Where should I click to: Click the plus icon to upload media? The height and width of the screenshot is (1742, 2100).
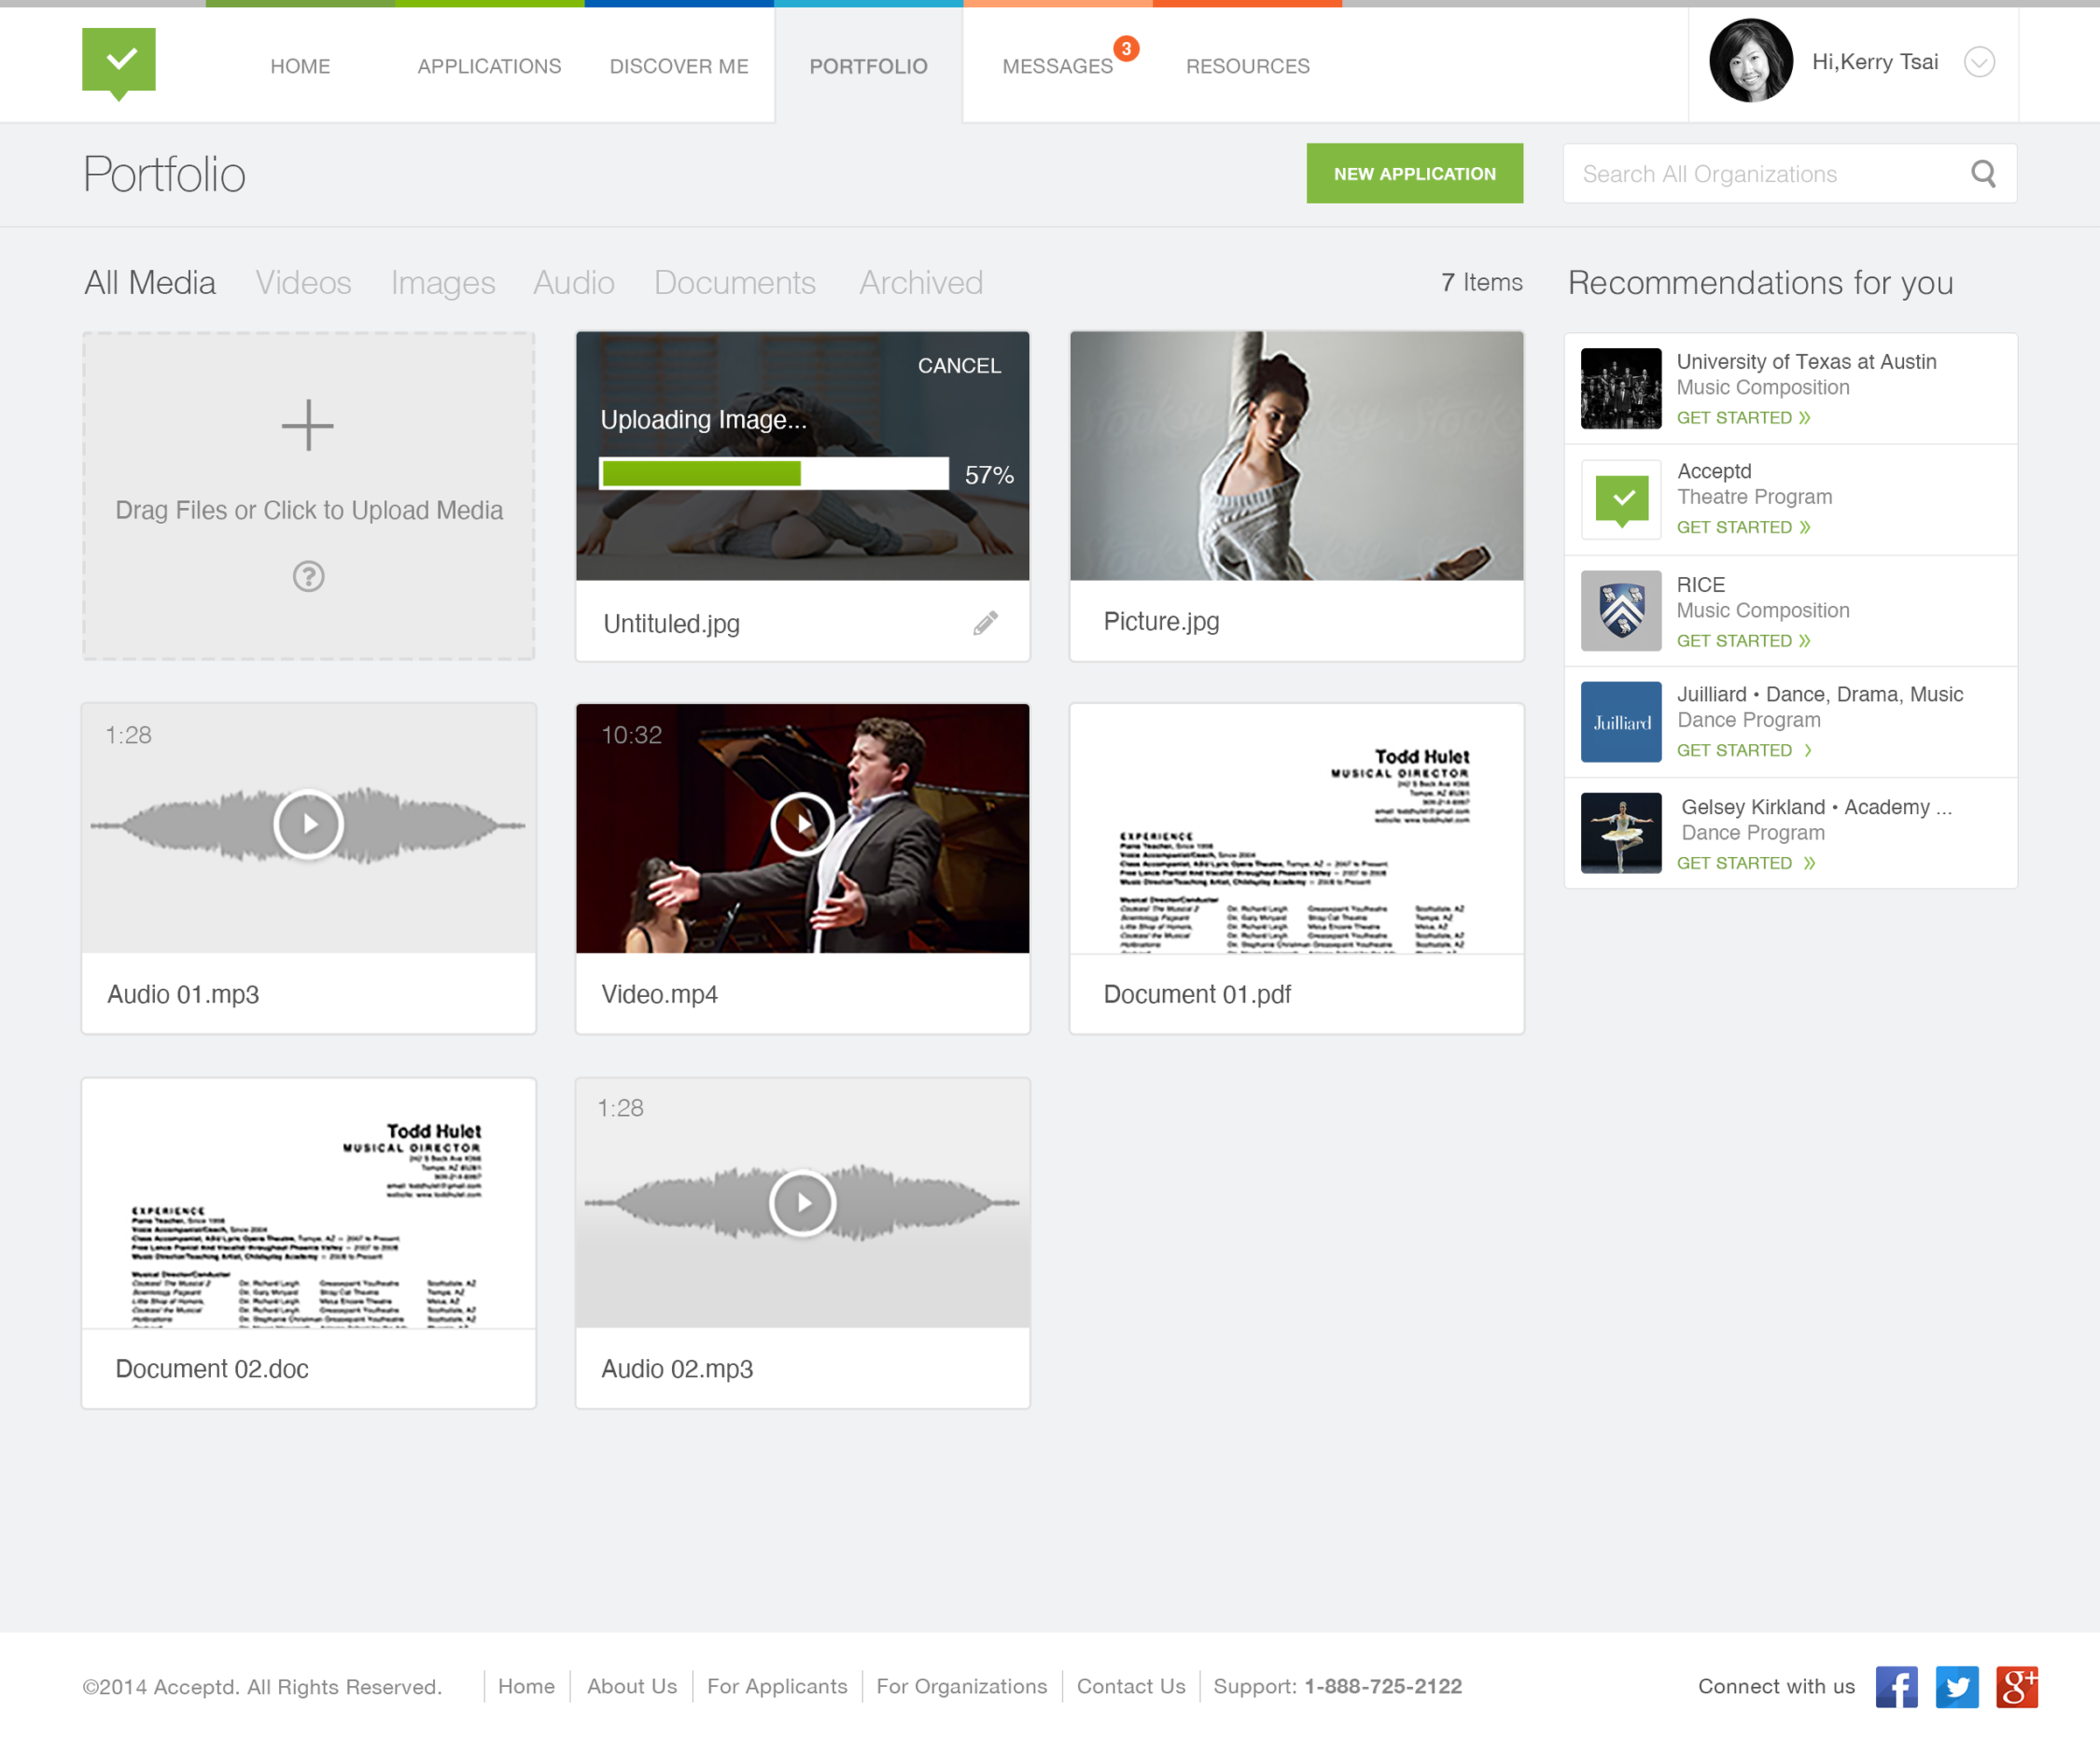(307, 426)
